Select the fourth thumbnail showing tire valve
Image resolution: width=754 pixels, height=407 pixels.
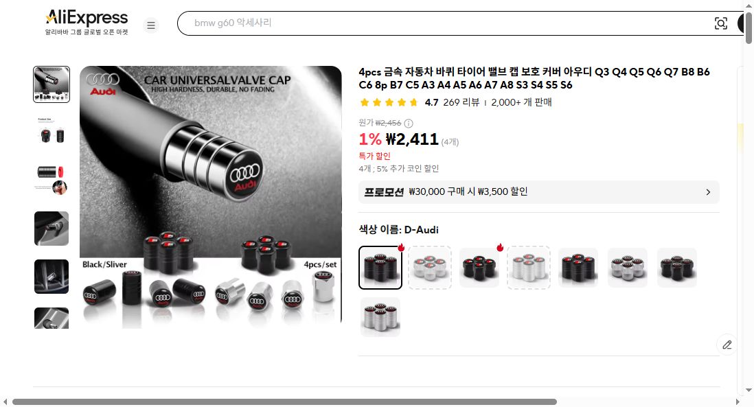52,229
